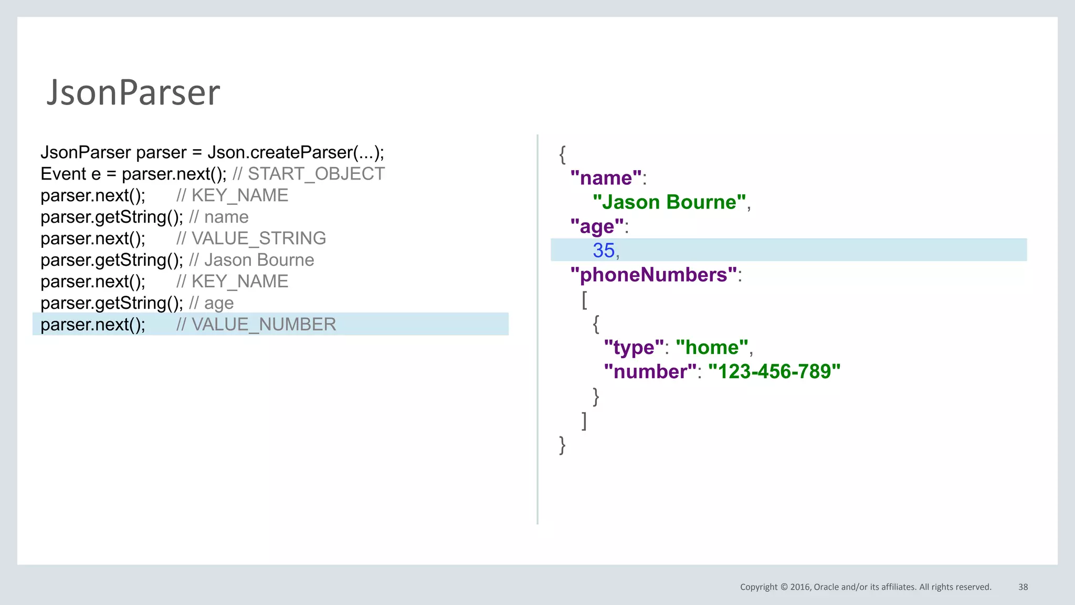Click the "age" JSON key
This screenshot has width=1075, height=605.
[597, 226]
